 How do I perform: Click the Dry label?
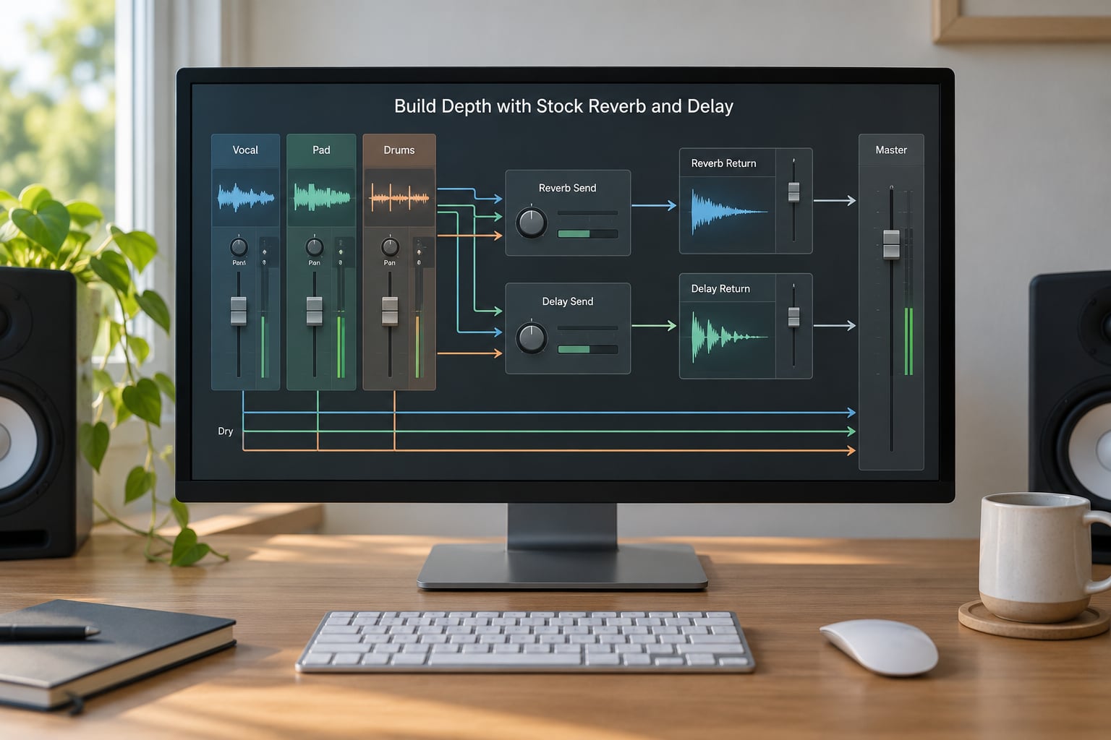[226, 431]
